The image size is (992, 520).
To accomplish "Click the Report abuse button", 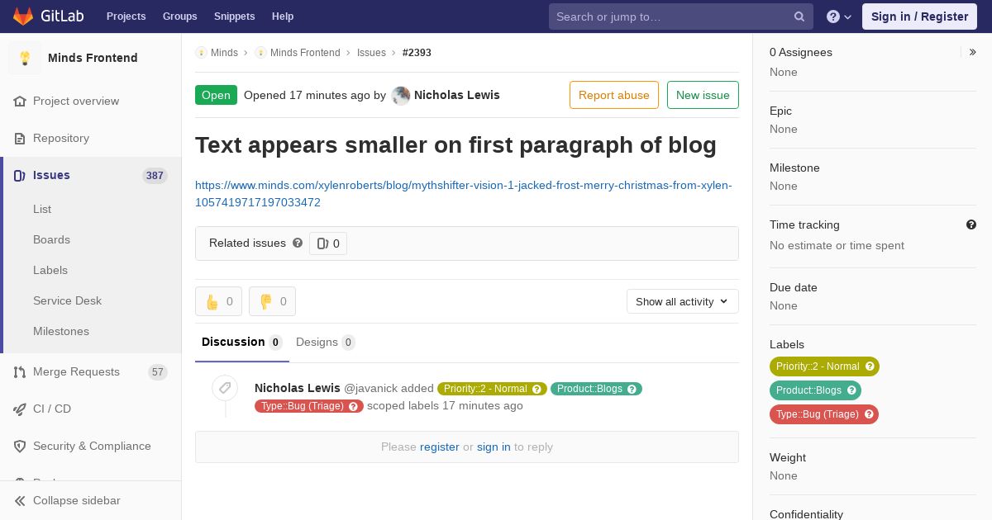I will tap(614, 95).
